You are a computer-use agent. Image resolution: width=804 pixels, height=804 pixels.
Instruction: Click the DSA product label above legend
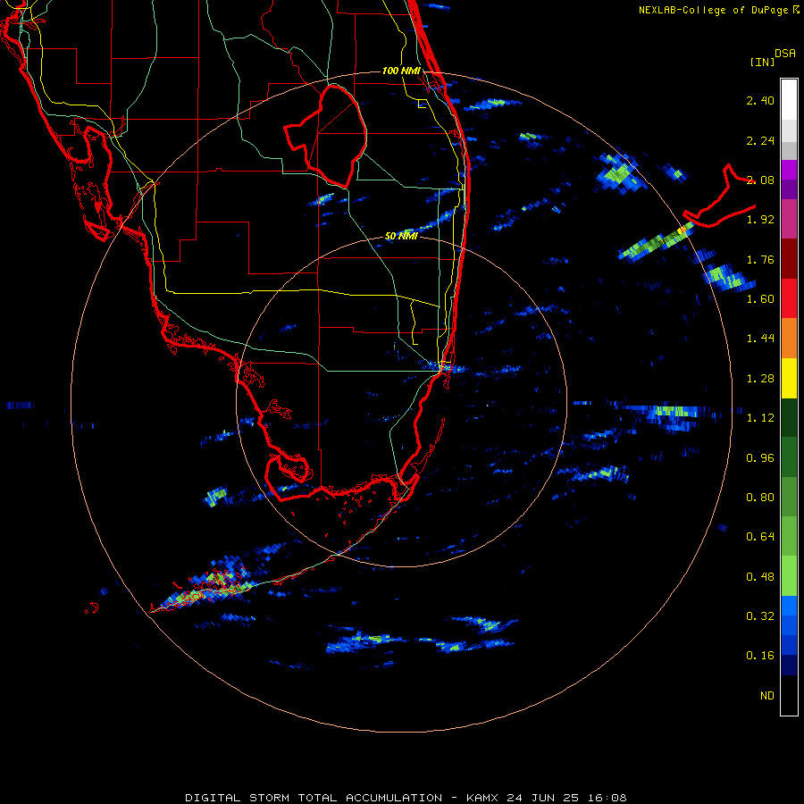point(785,54)
